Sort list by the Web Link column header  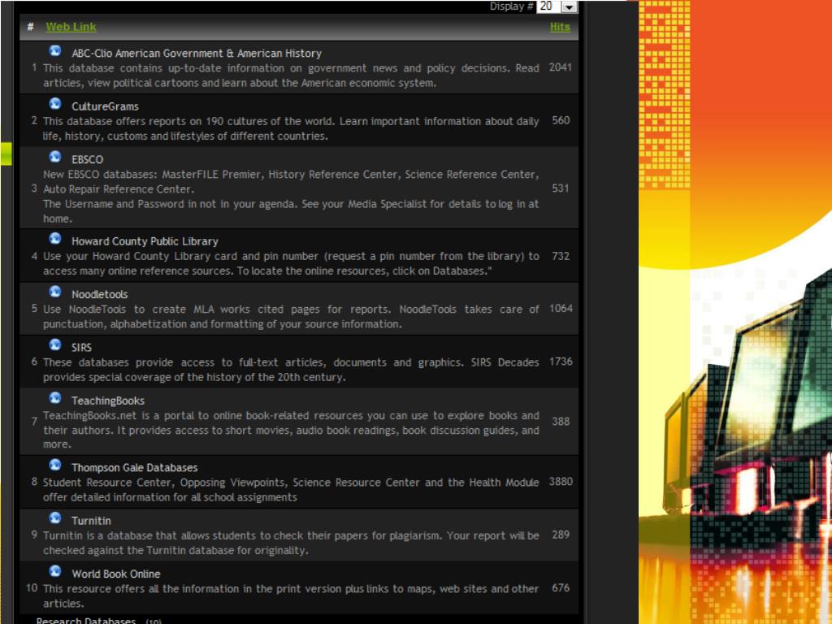coord(71,27)
